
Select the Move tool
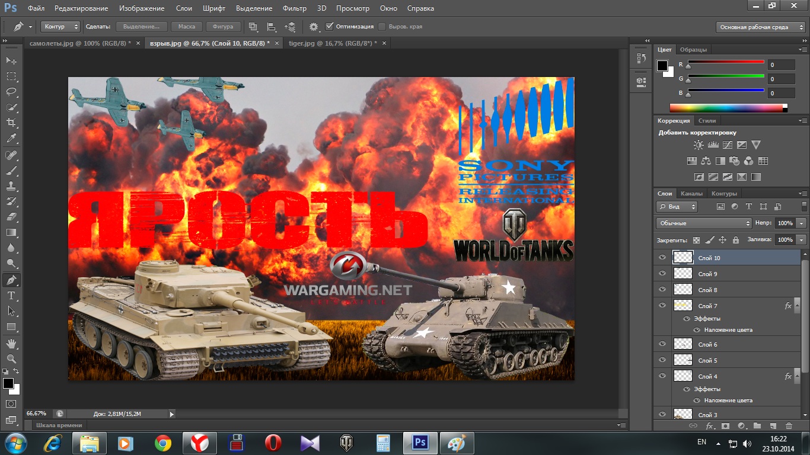pos(11,61)
